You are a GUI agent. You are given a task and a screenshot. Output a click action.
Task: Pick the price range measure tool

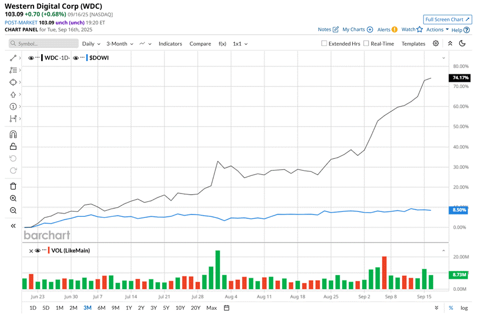click(x=13, y=118)
